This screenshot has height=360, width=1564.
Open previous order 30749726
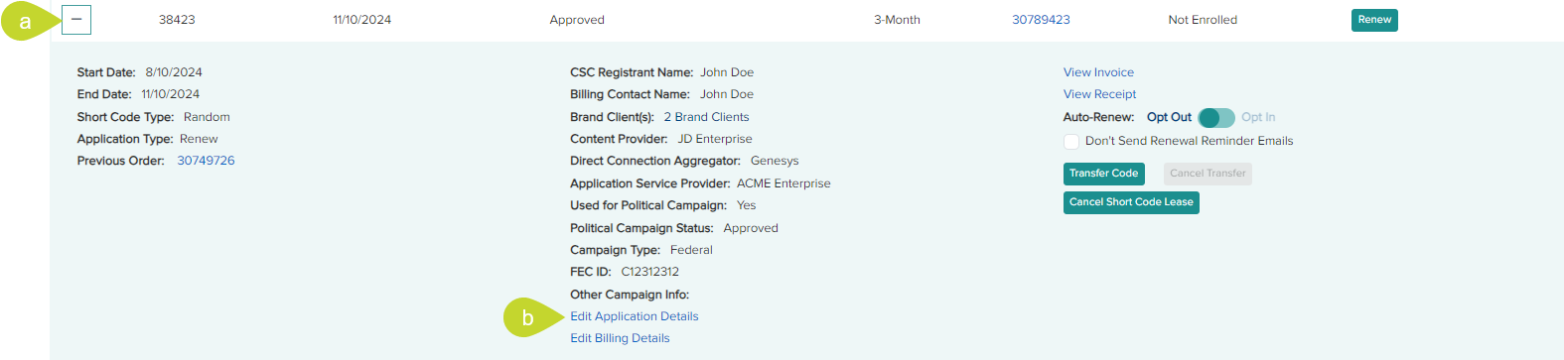click(x=206, y=161)
